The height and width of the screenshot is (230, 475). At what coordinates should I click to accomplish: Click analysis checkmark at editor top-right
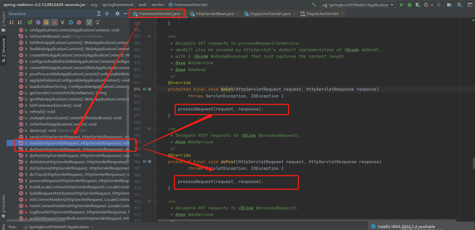473,20
